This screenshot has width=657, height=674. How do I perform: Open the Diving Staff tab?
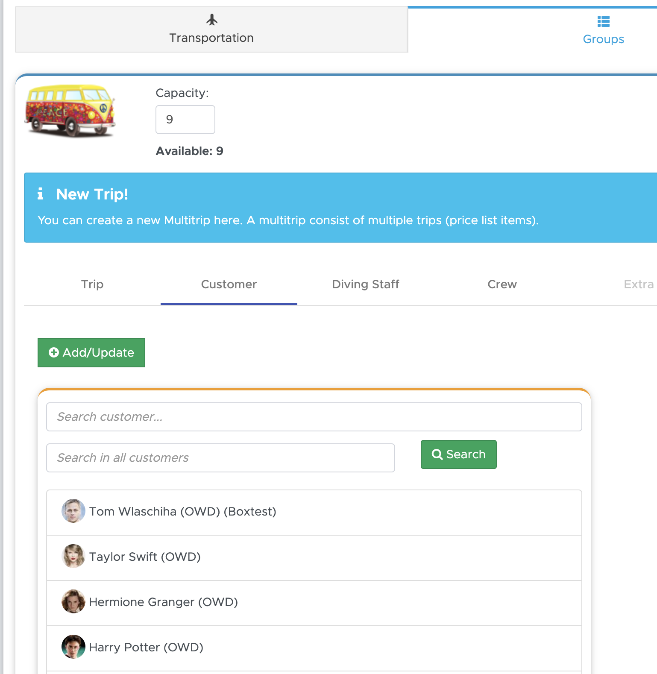point(366,284)
